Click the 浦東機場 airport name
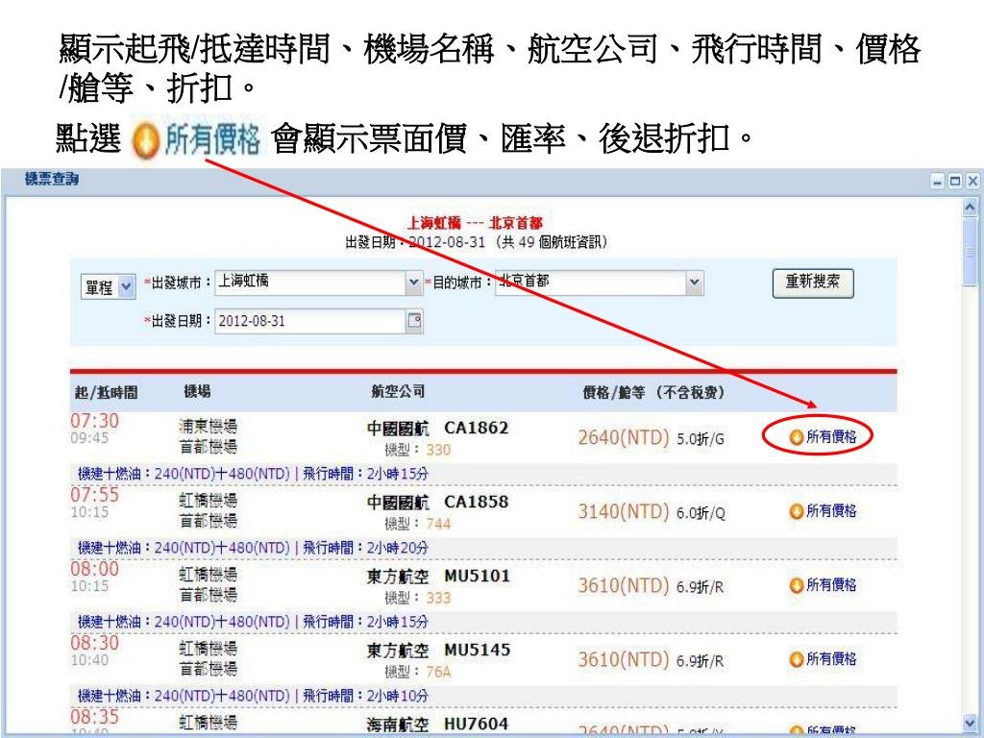This screenshot has height=738, width=984. pos(209,426)
